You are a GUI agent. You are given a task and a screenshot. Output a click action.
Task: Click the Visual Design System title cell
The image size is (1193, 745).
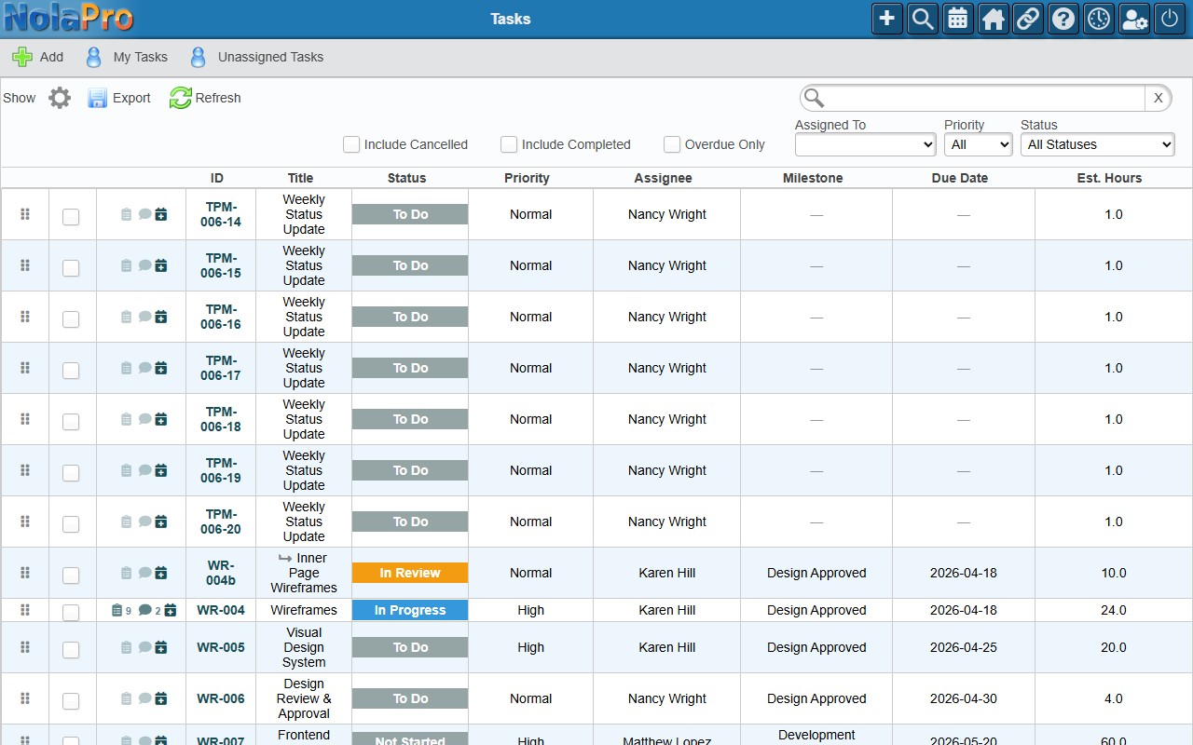304,647
